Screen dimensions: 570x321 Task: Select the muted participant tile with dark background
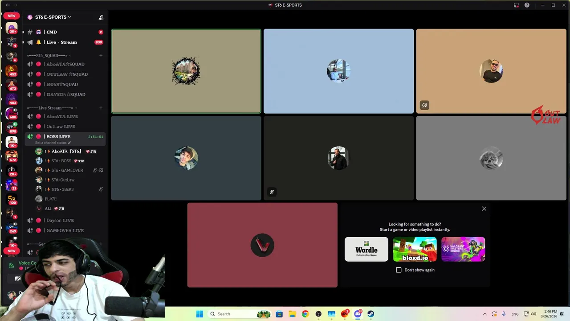[338, 158]
